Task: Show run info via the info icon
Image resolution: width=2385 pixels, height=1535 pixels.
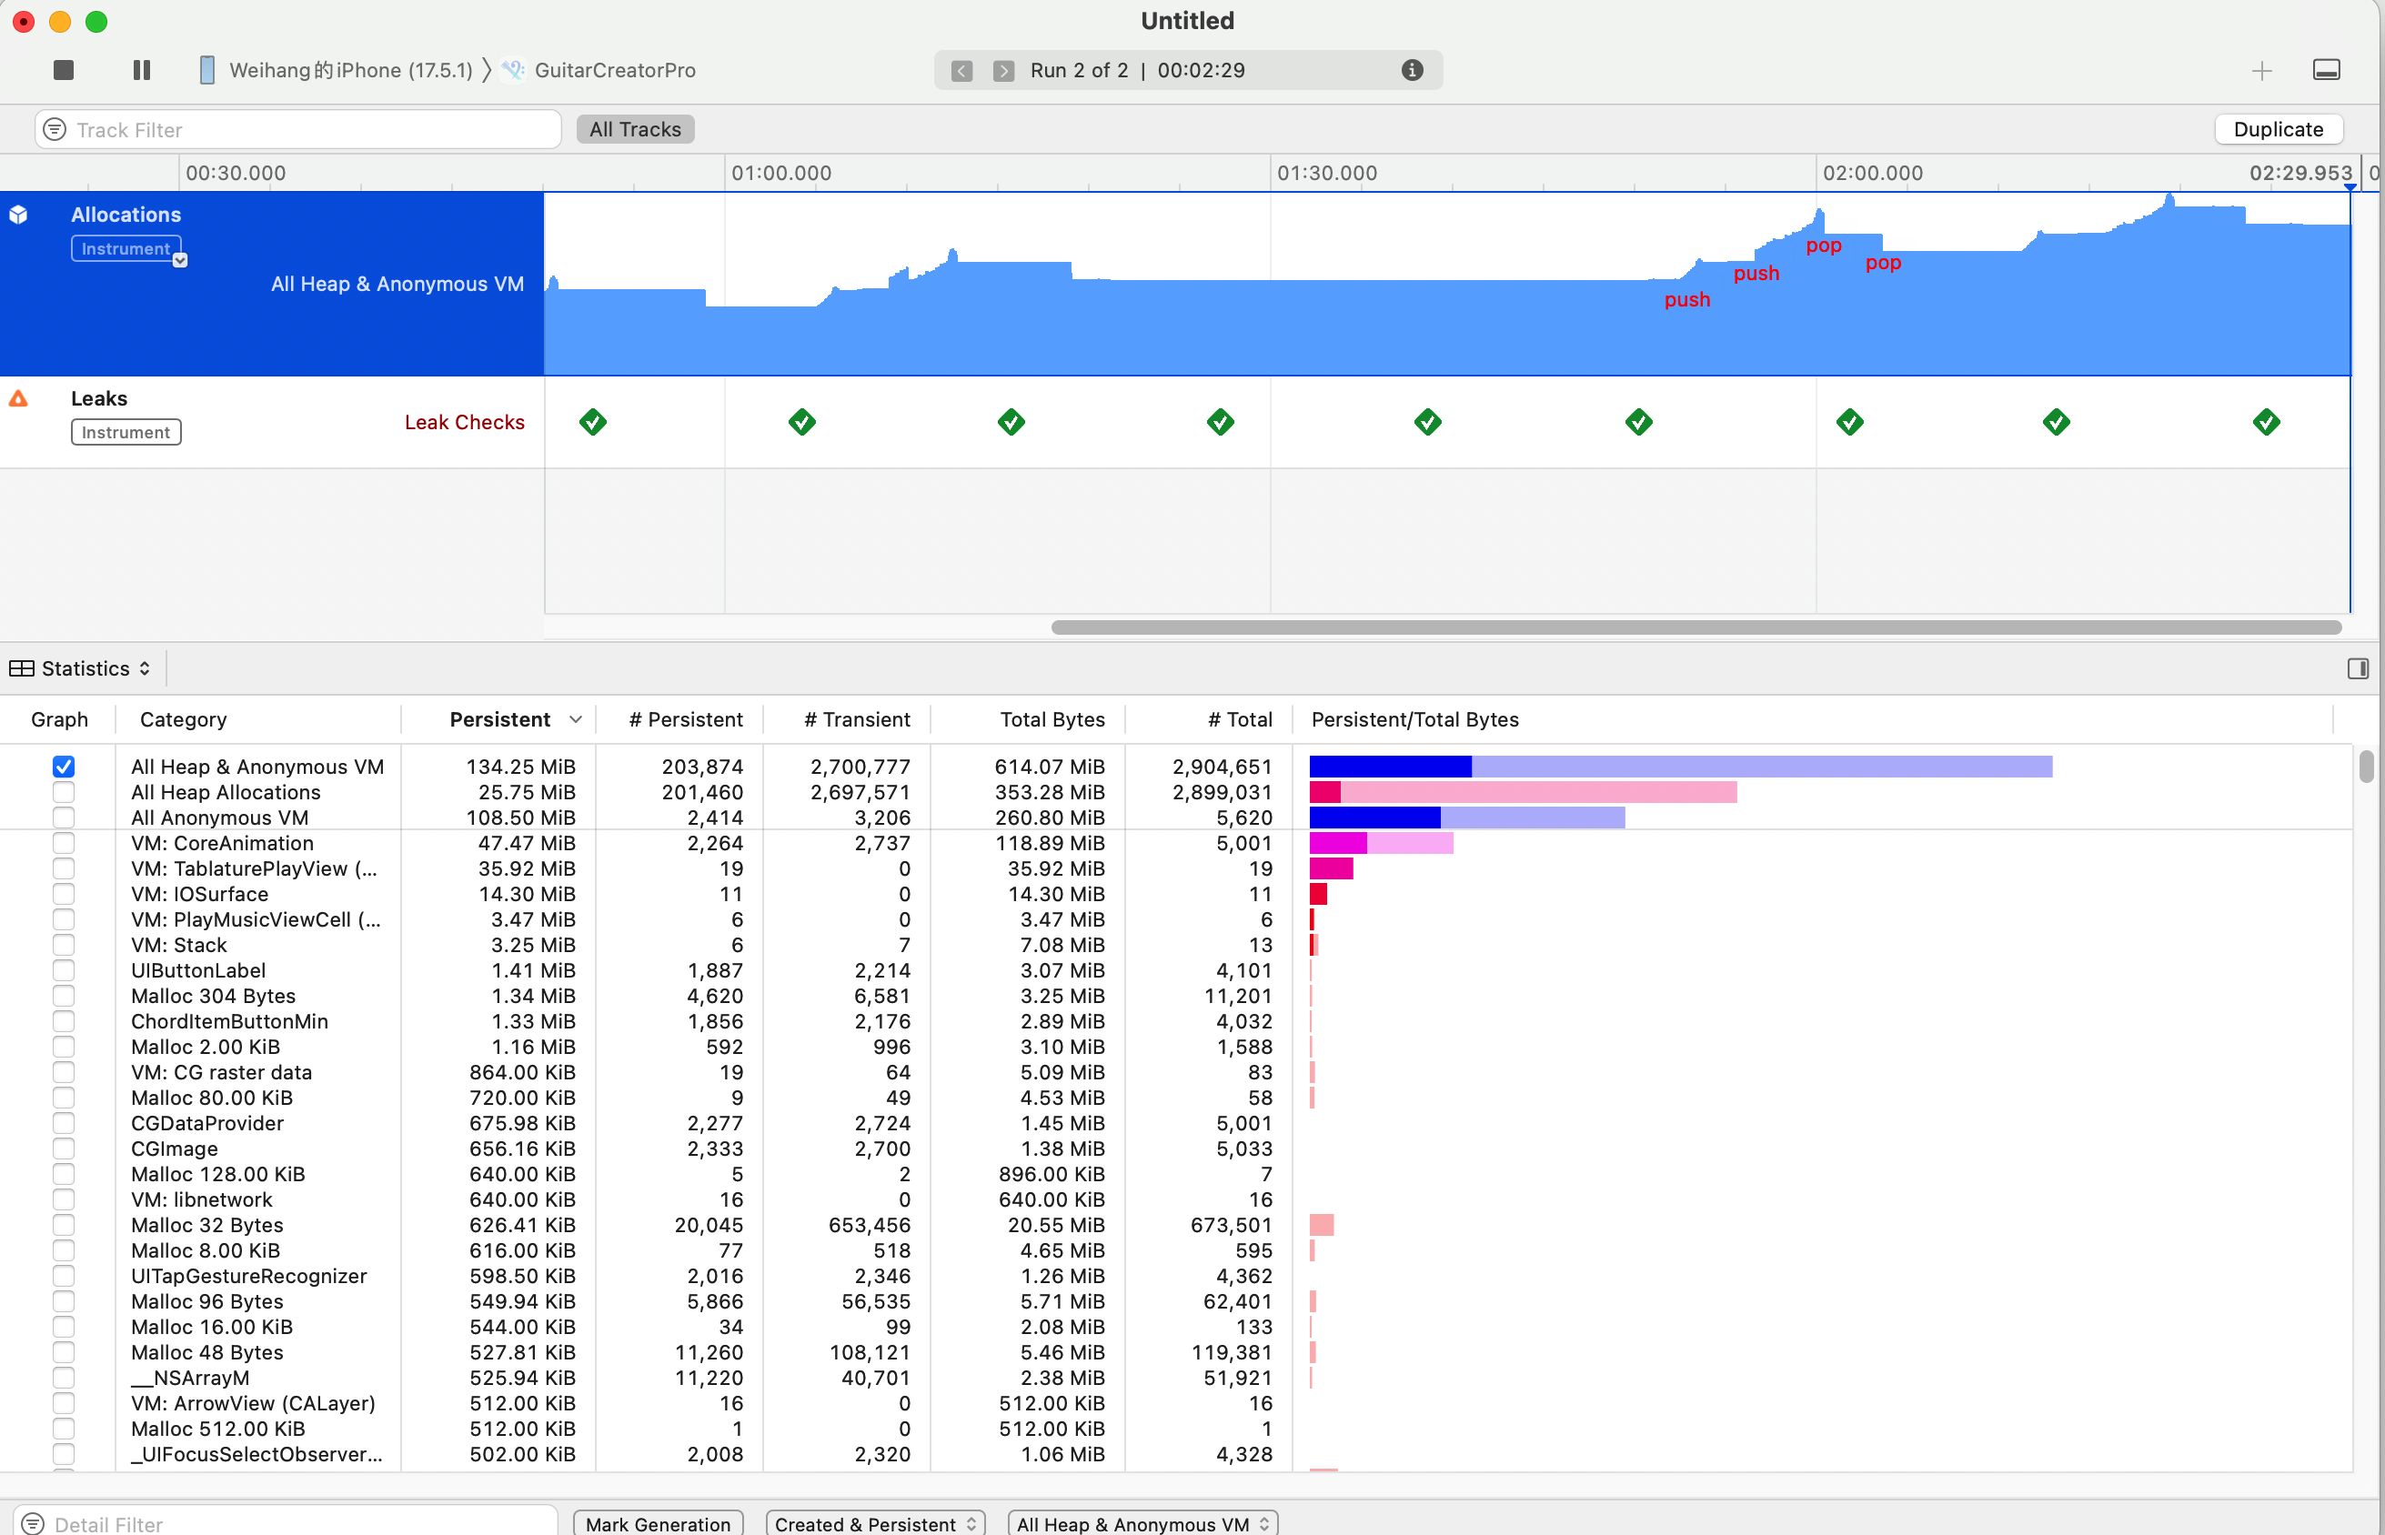Action: point(1412,70)
